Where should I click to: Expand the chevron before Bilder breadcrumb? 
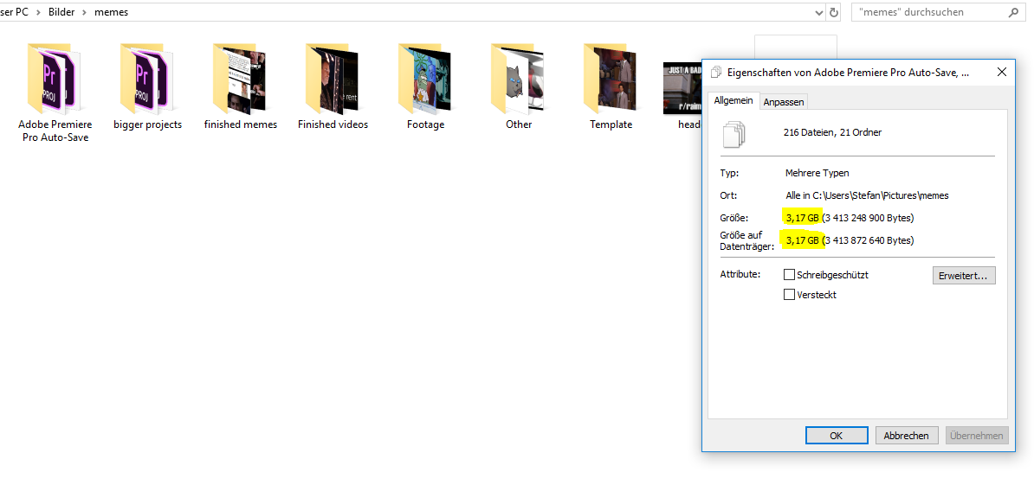[38, 12]
